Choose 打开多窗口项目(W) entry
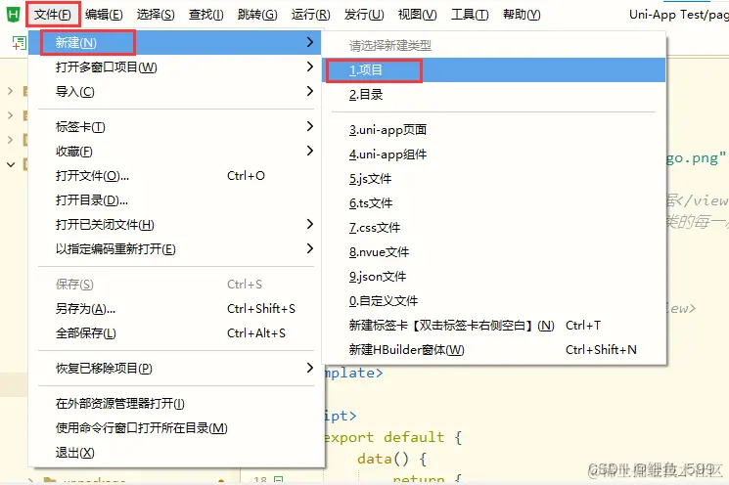 [x=175, y=67]
